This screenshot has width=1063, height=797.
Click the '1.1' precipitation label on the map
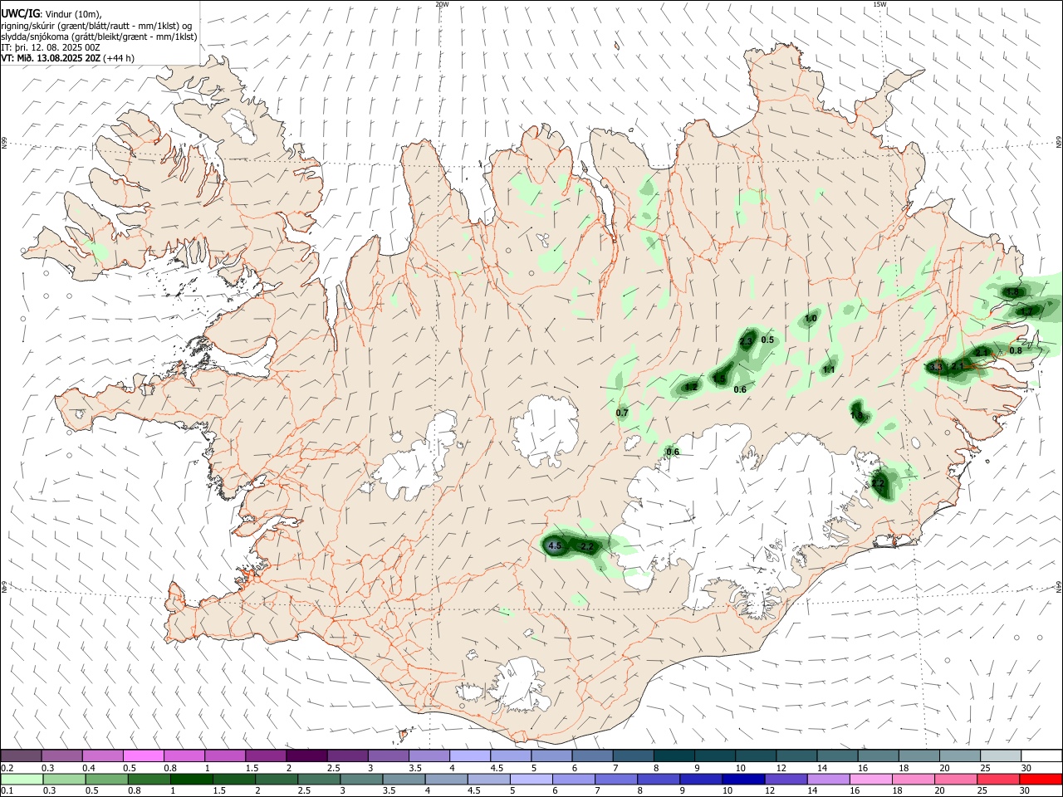[x=829, y=370]
